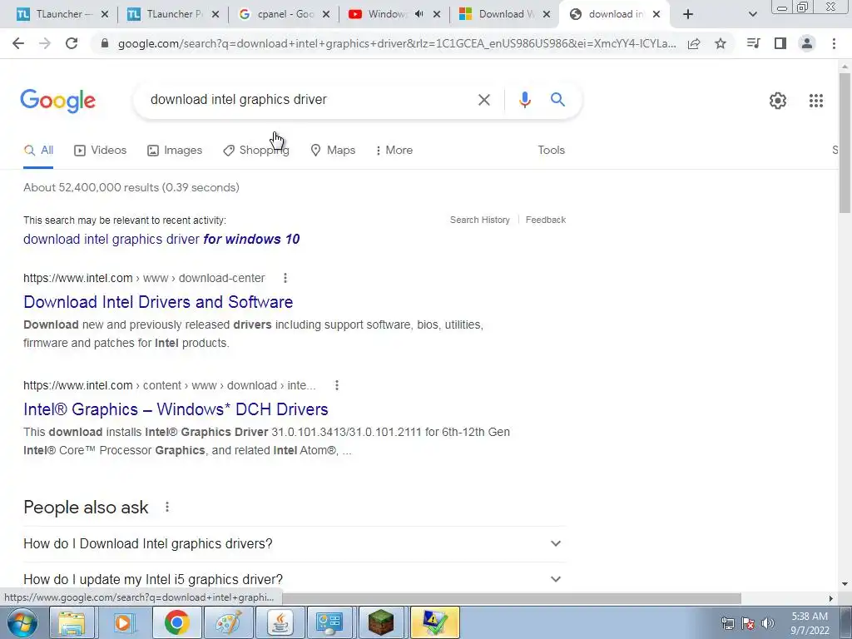Image resolution: width=852 pixels, height=639 pixels.
Task: Open Minecraft grass block taskbar icon
Action: (381, 622)
